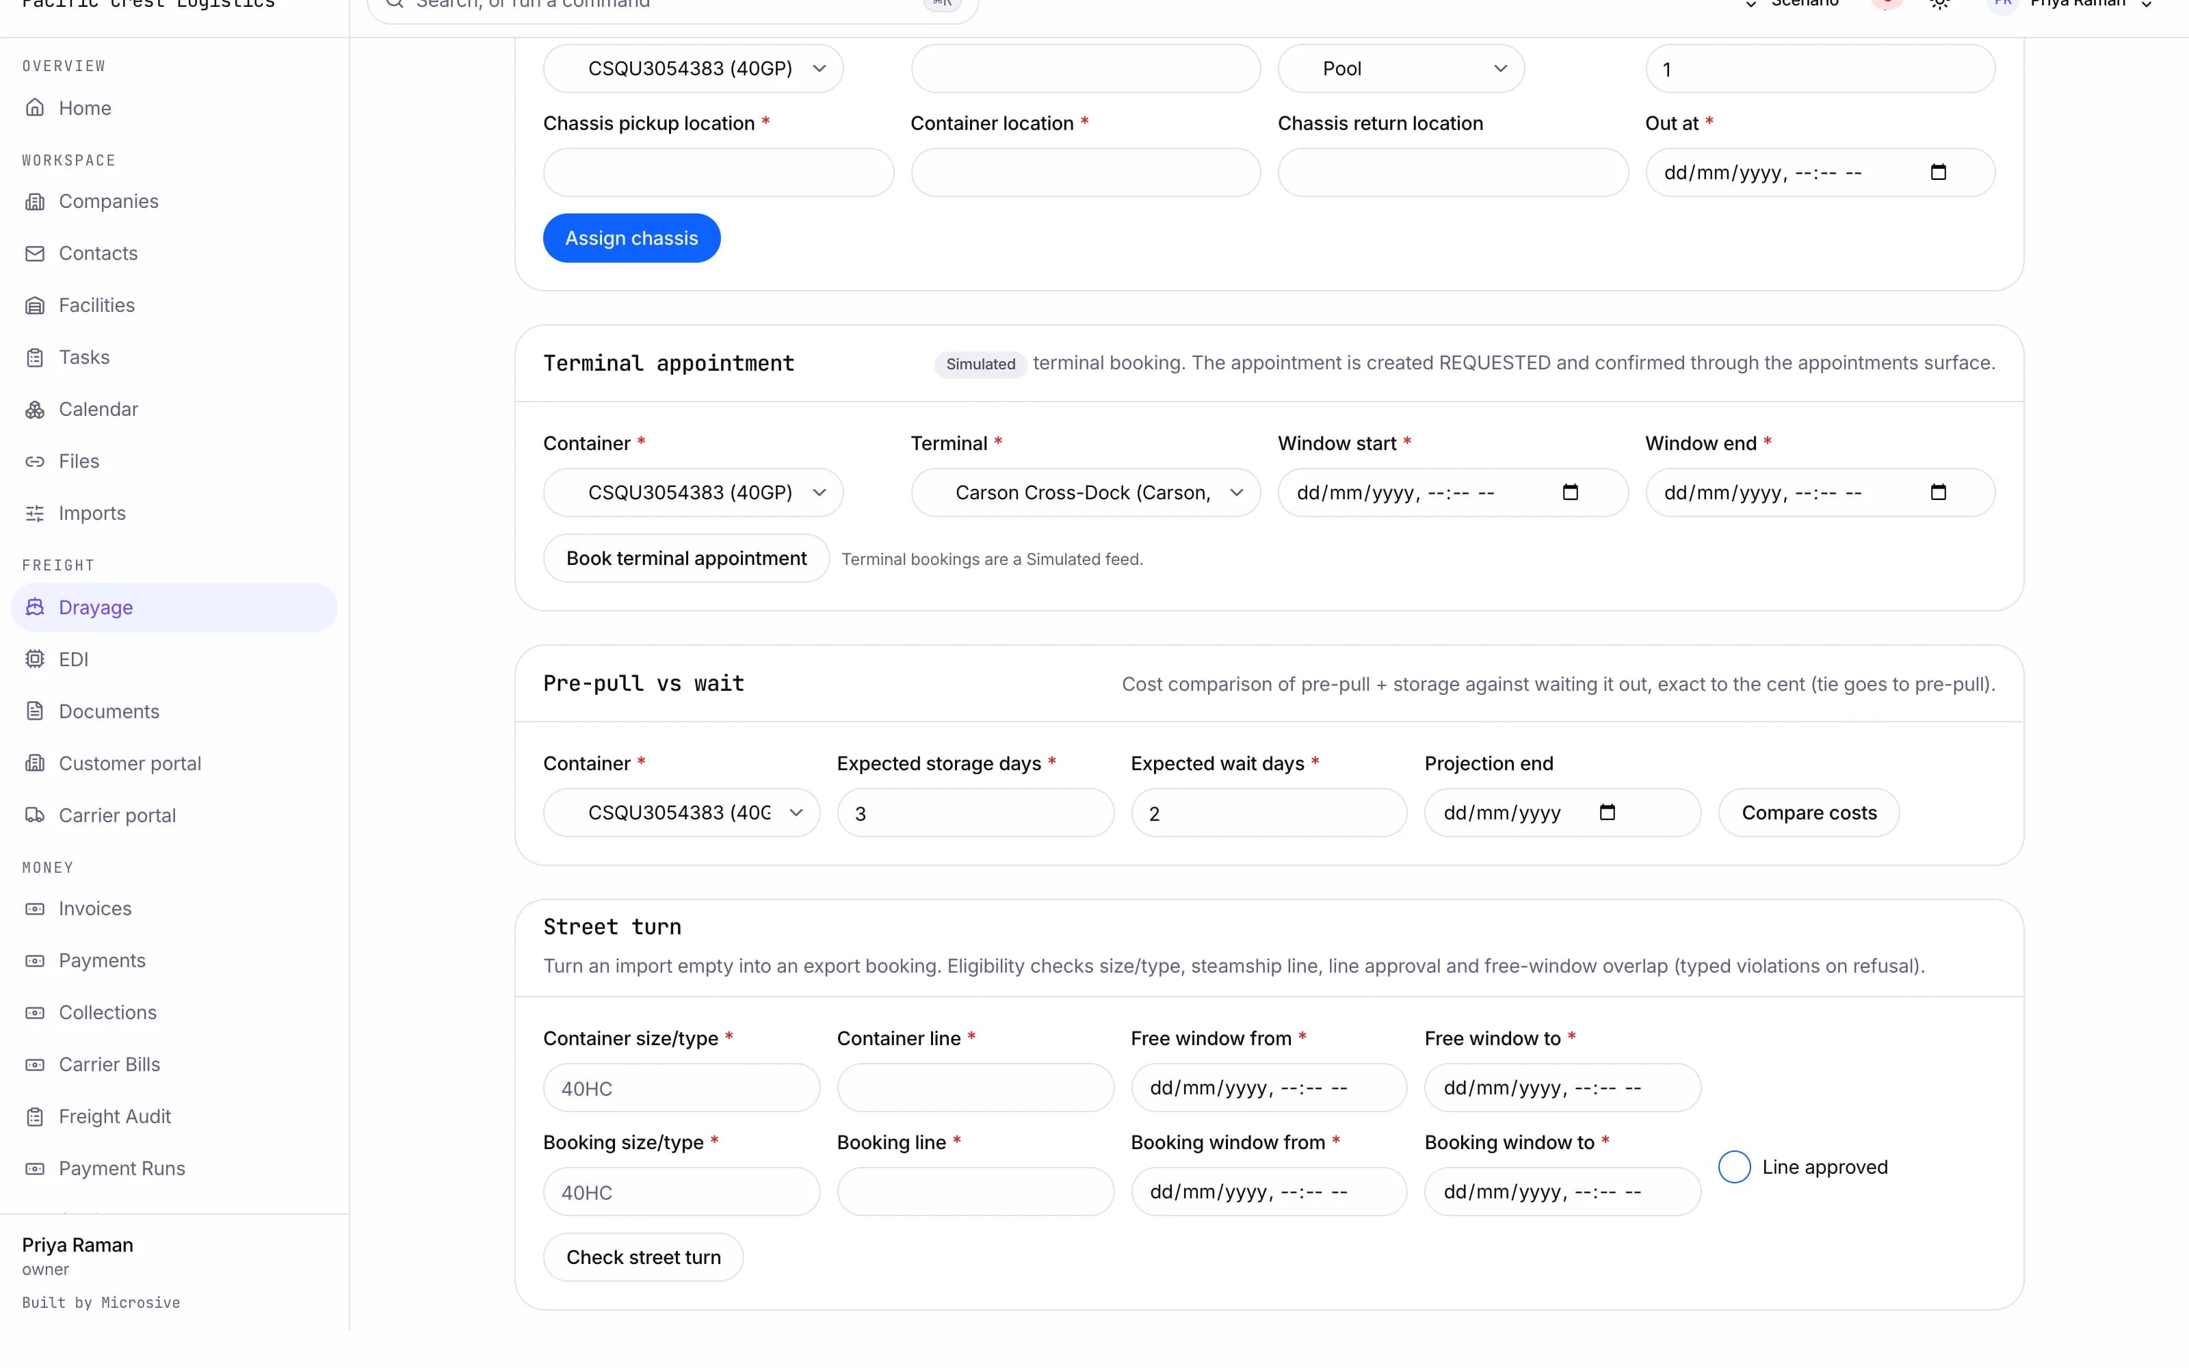2189x1368 pixels.
Task: Open calendar picker in Window end field
Action: (1937, 492)
